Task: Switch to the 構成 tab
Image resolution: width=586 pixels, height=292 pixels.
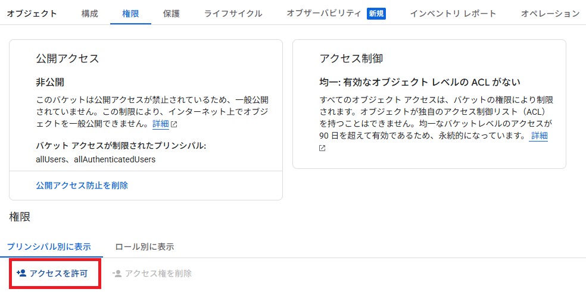Action: point(90,14)
